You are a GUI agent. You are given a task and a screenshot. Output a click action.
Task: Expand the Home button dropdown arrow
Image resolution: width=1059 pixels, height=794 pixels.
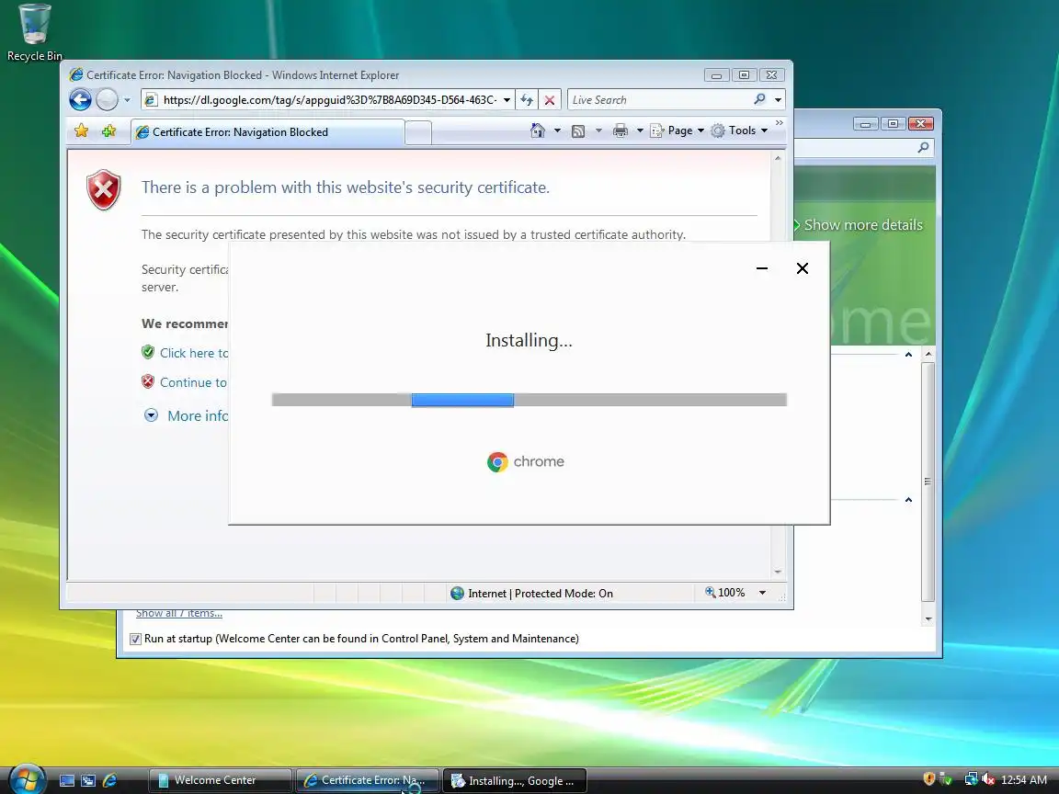557,131
